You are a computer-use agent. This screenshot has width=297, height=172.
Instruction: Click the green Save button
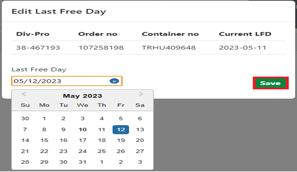click(x=271, y=83)
